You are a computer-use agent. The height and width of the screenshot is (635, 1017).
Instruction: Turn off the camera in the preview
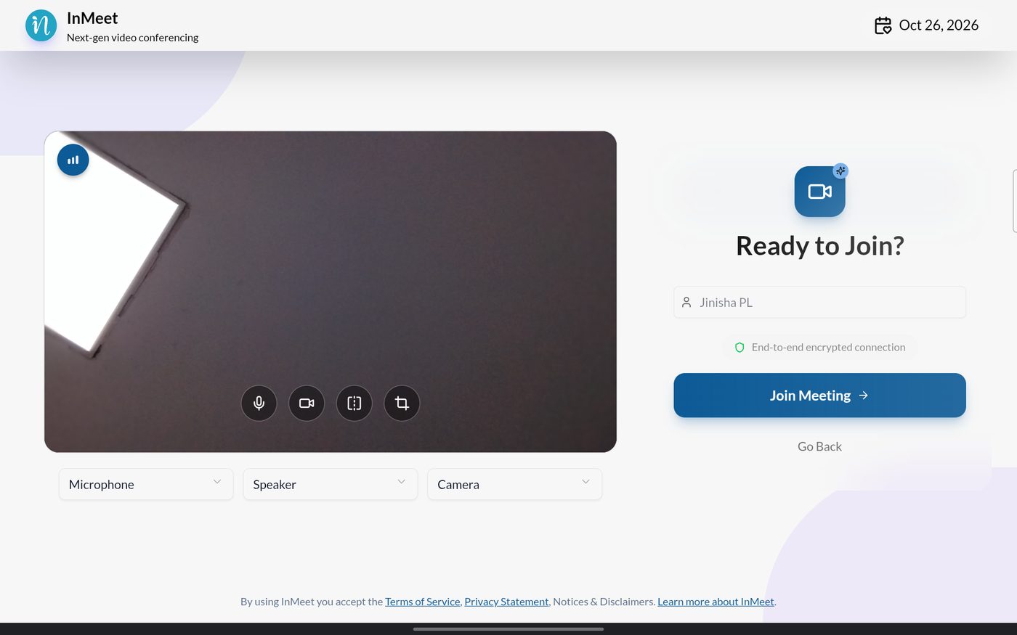tap(307, 403)
